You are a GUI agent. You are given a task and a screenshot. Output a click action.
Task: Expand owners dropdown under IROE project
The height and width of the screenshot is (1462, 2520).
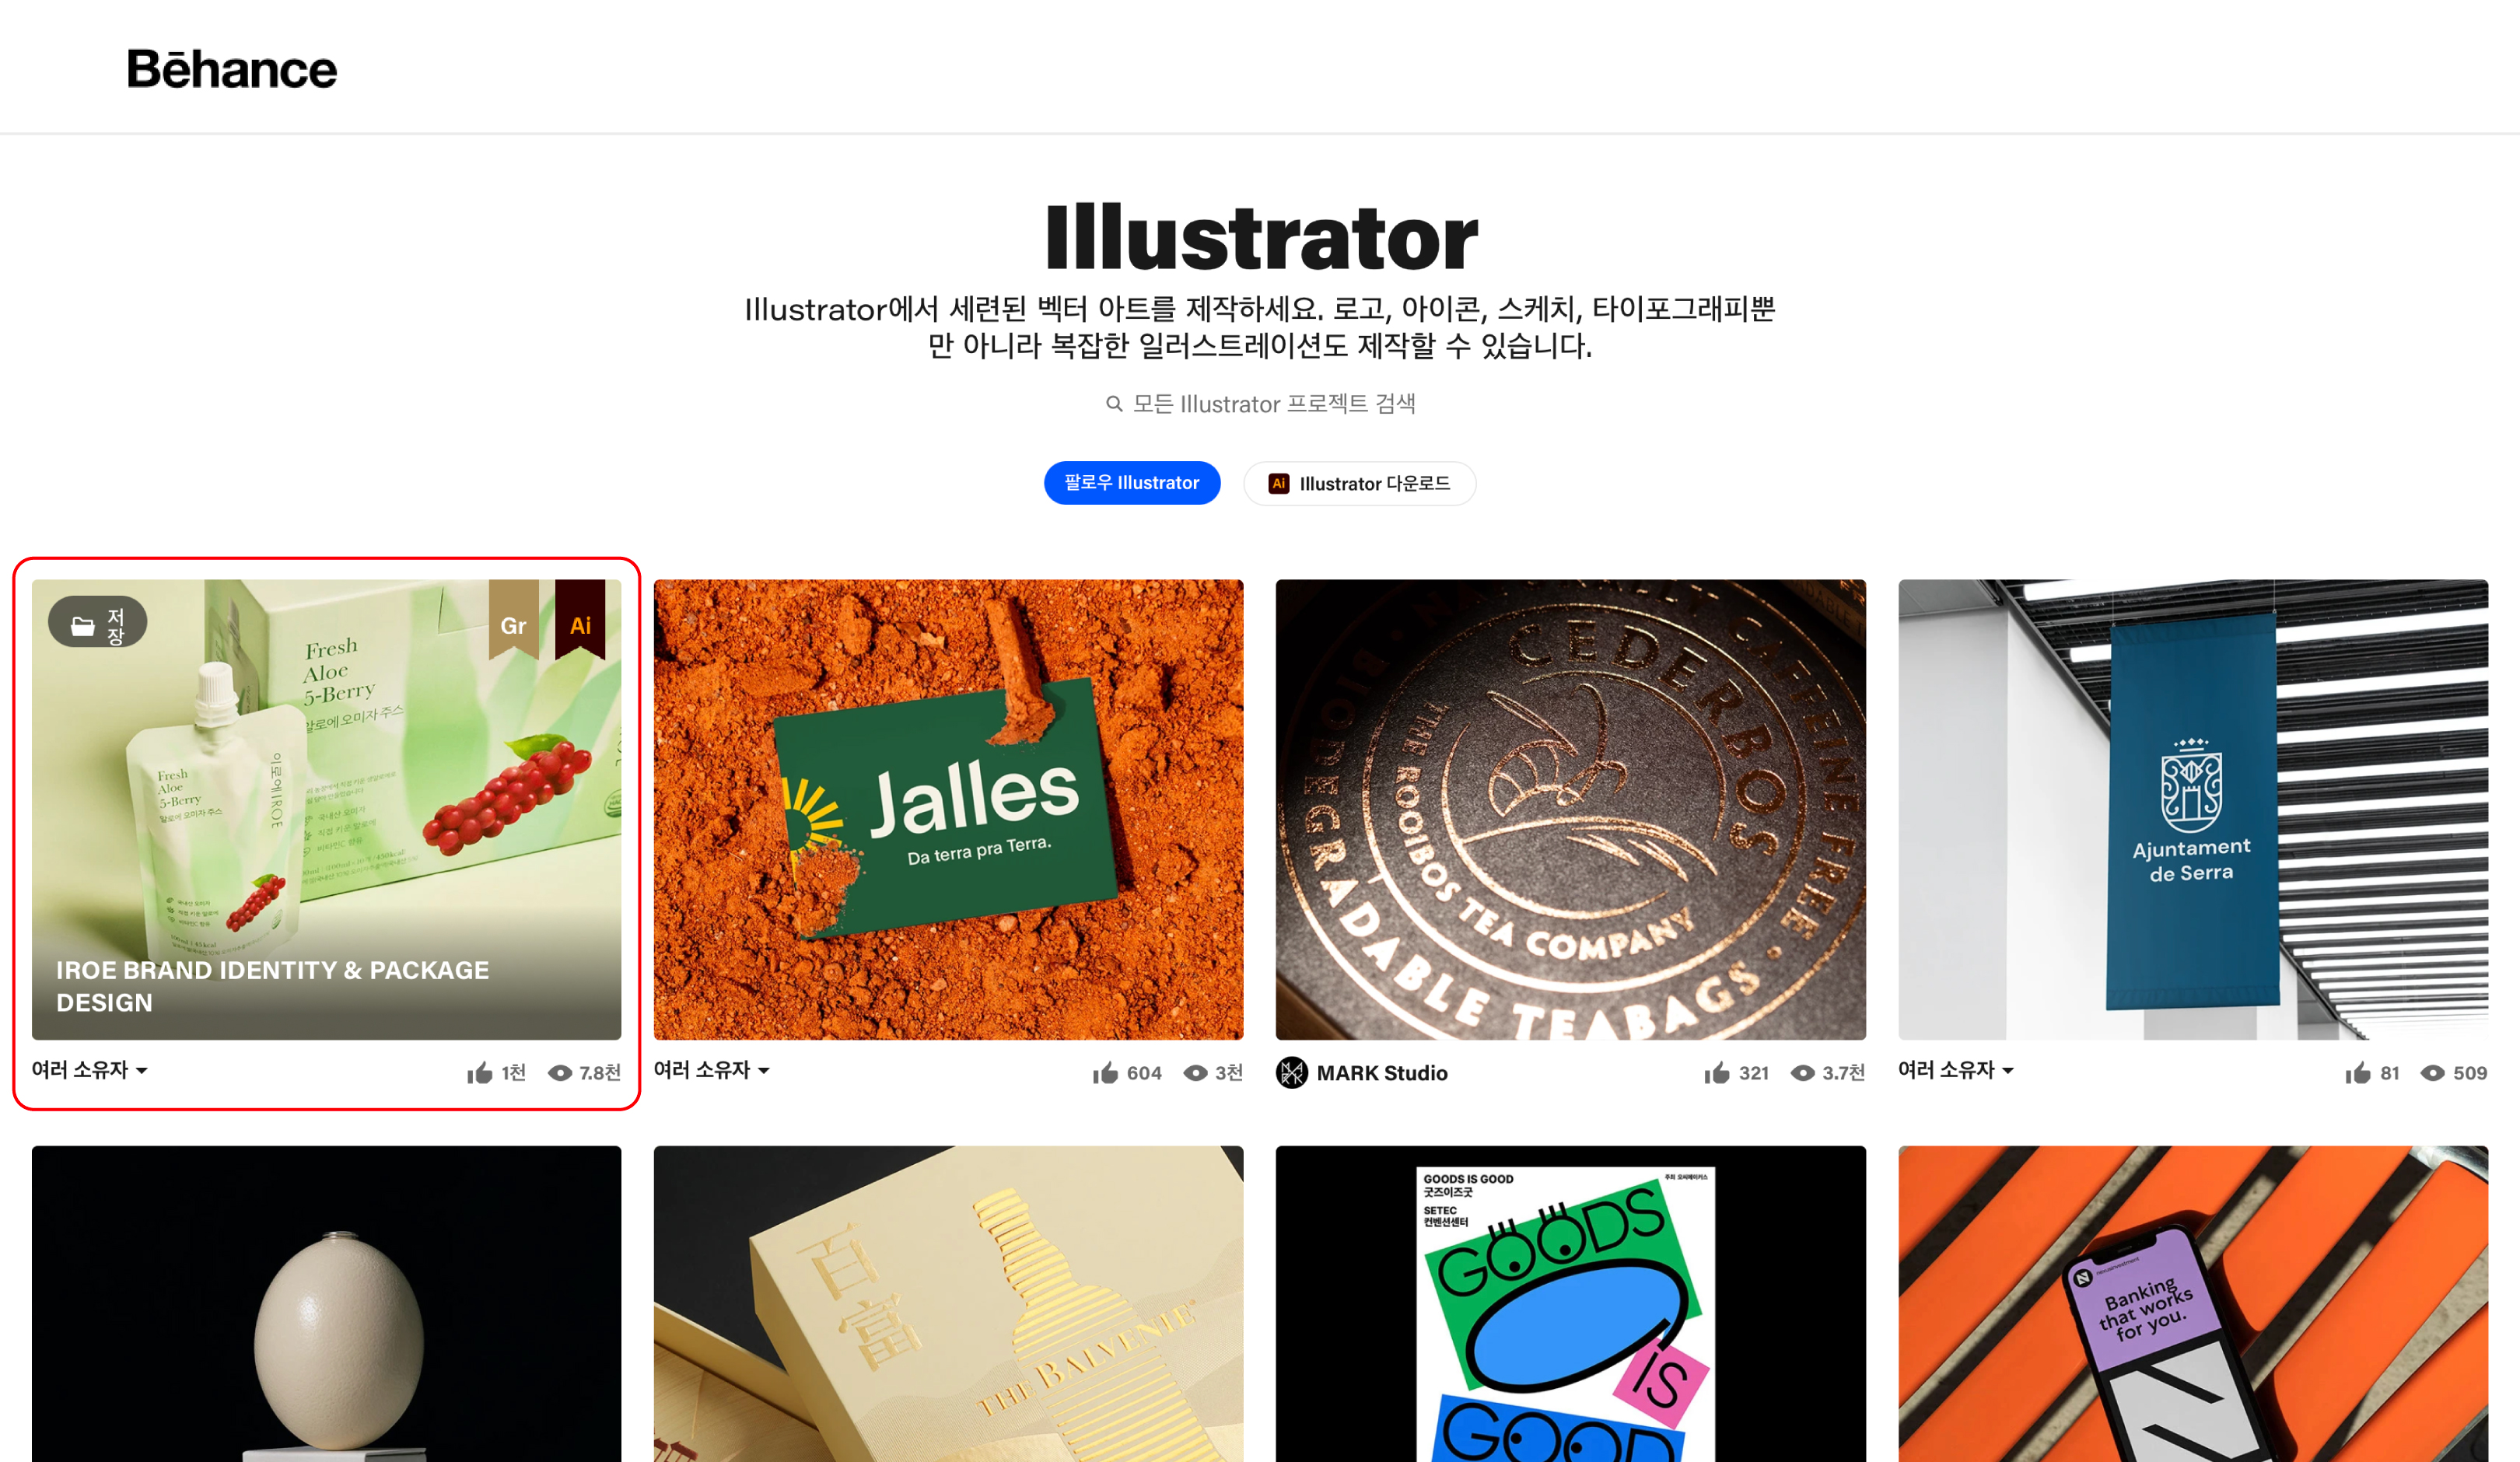pos(90,1070)
